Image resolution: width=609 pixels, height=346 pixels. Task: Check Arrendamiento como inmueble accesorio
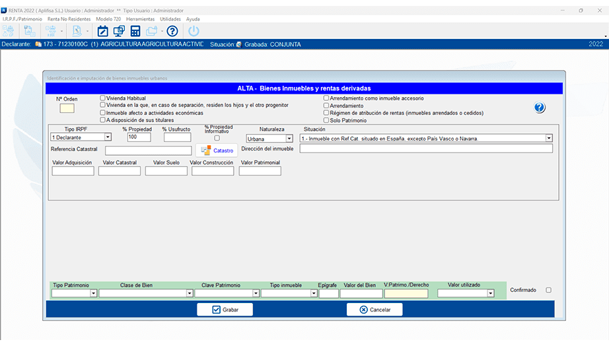point(326,98)
